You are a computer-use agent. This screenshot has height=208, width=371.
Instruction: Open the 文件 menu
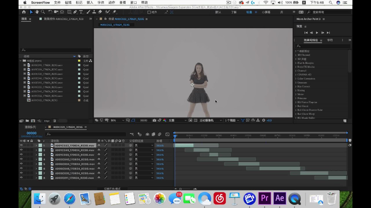tap(57, 3)
